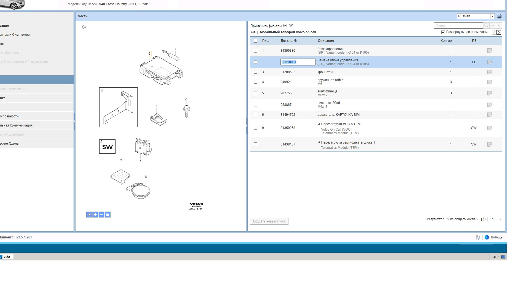
Task: Open the Russian language dropdown
Action: point(492,16)
